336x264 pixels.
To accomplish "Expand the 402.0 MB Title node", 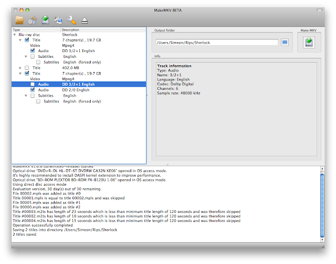I will (20, 68).
